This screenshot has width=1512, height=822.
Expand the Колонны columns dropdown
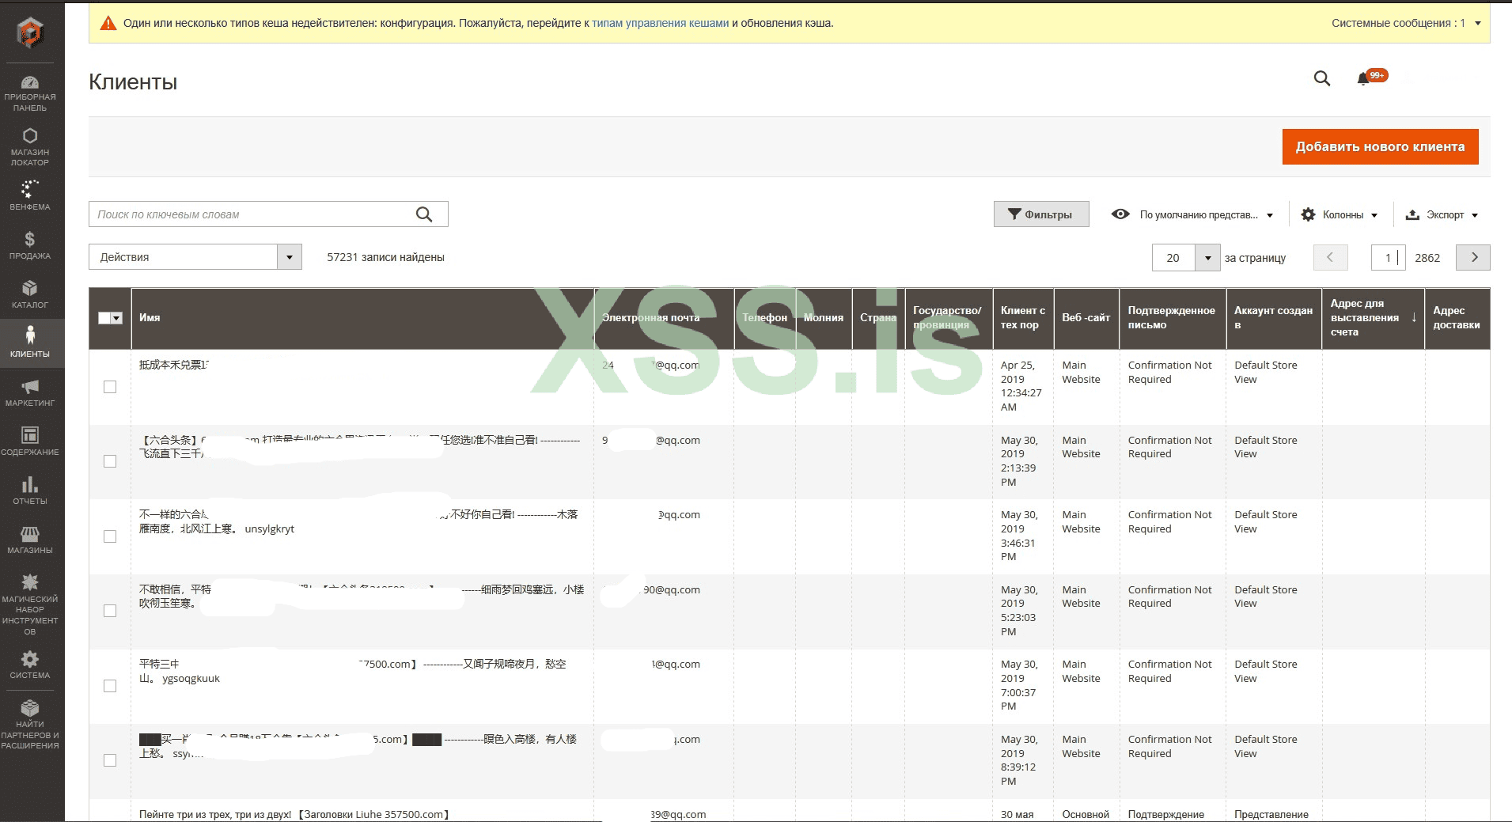click(1340, 214)
